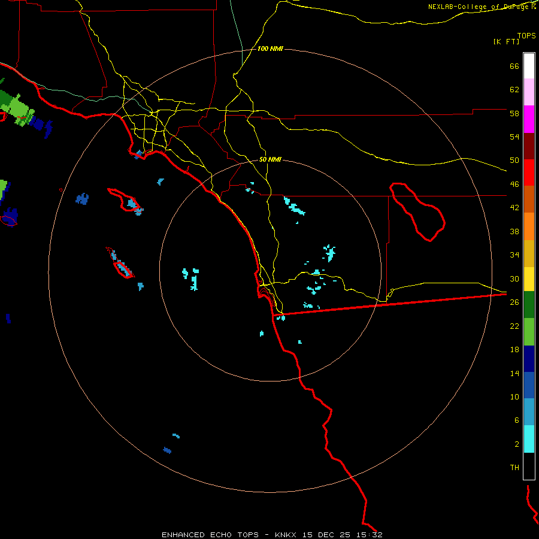
Task: Select the '50' value on the color scale
Action: (514, 161)
